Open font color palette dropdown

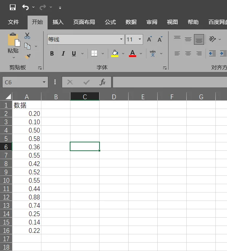coord(141,53)
